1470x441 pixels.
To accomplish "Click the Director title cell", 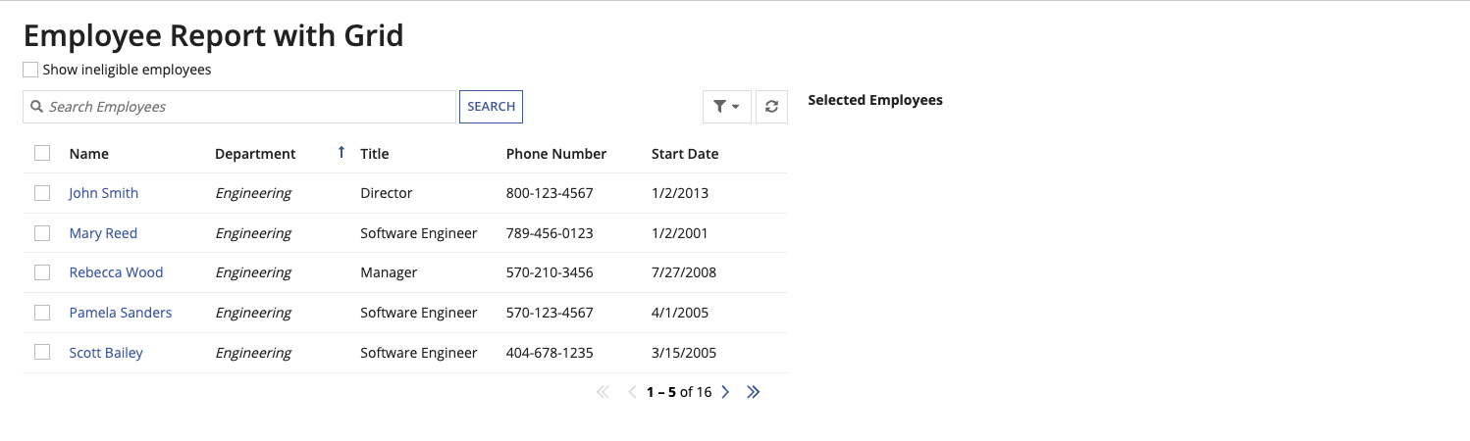I will click(x=387, y=193).
